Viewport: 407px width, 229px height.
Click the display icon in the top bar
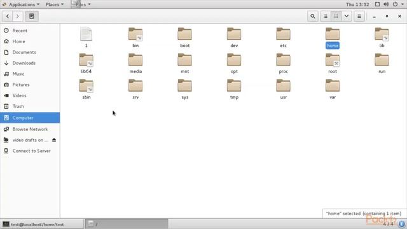[377, 4]
